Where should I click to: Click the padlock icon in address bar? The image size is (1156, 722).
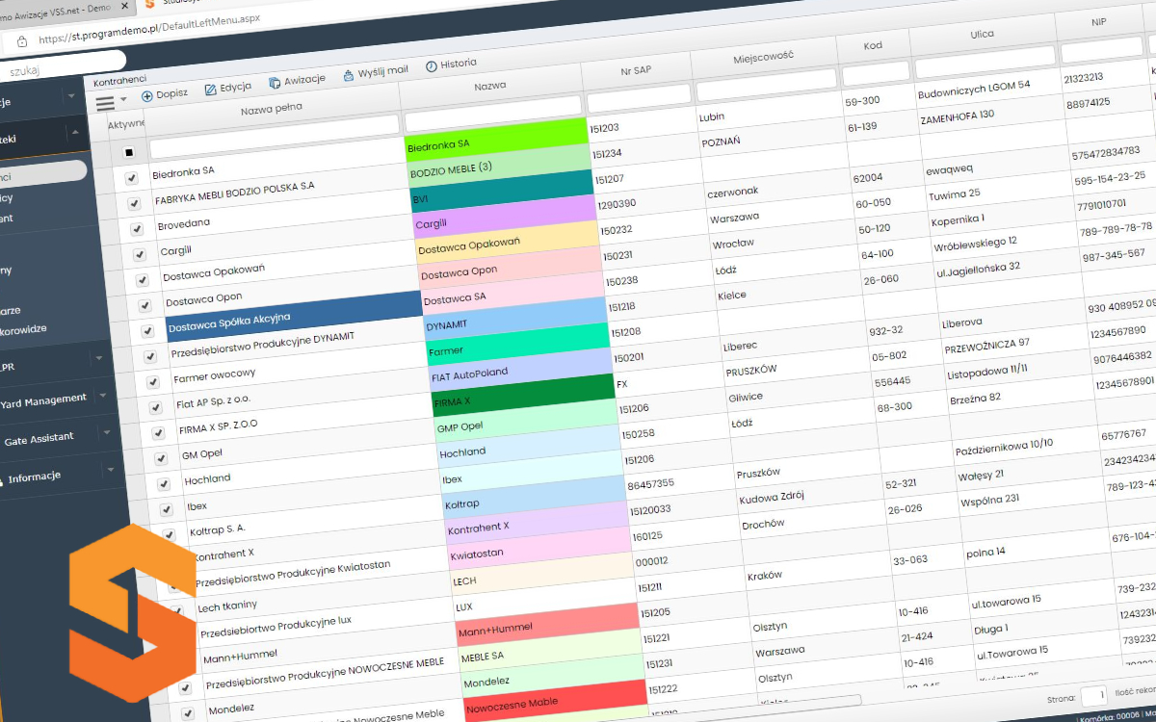point(21,41)
